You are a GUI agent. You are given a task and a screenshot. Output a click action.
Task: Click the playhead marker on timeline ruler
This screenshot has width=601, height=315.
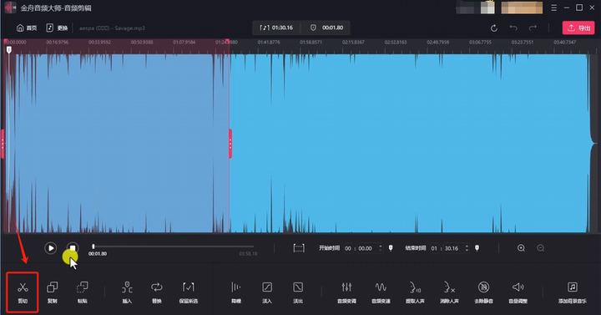9,50
